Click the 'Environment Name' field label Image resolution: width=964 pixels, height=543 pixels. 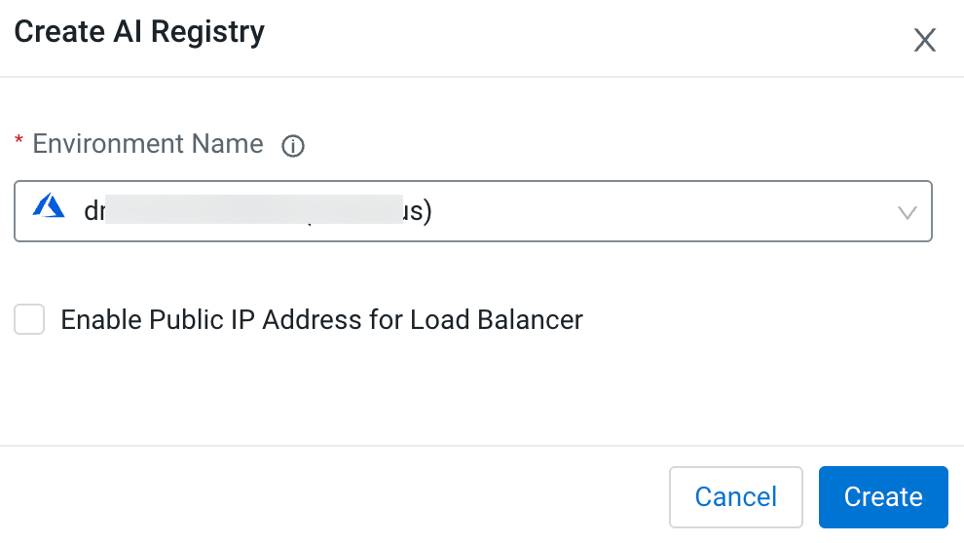click(x=148, y=144)
